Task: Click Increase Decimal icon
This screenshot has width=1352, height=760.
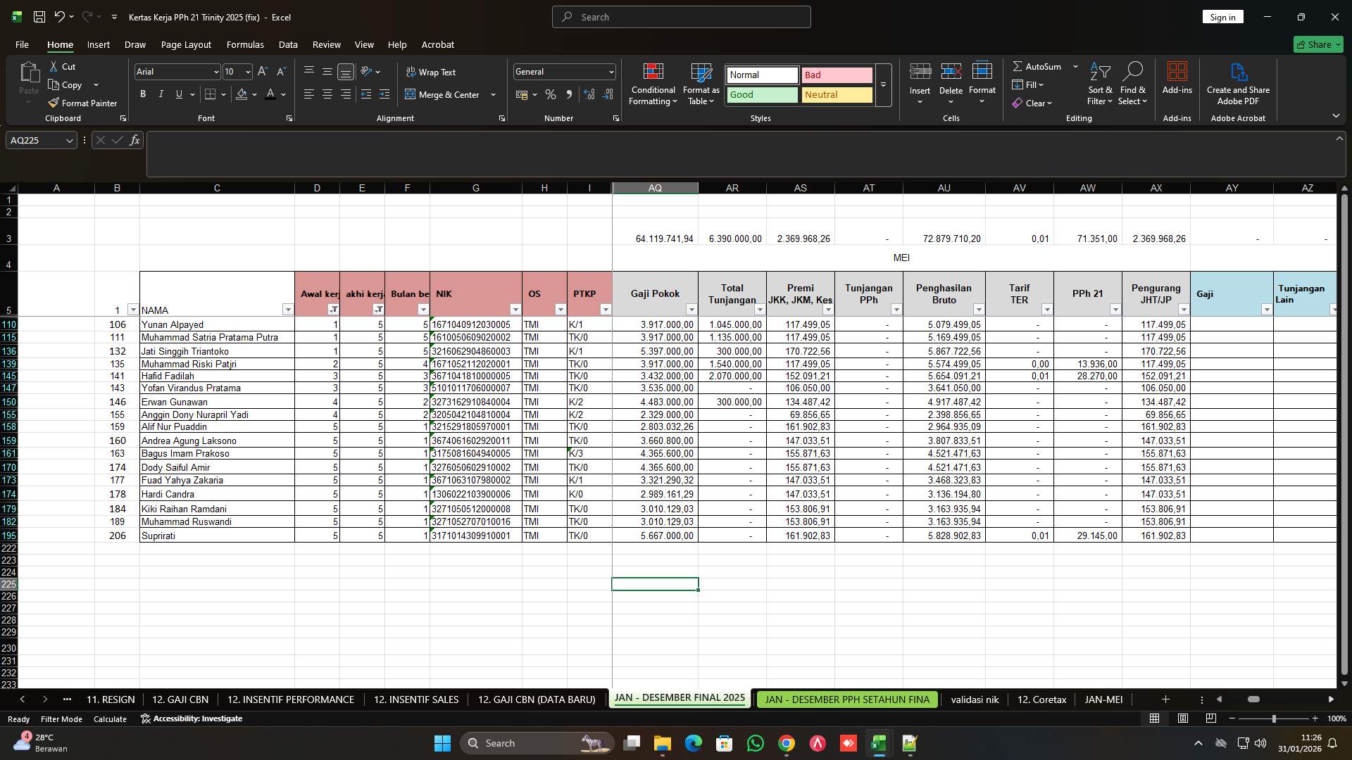Action: [x=589, y=94]
